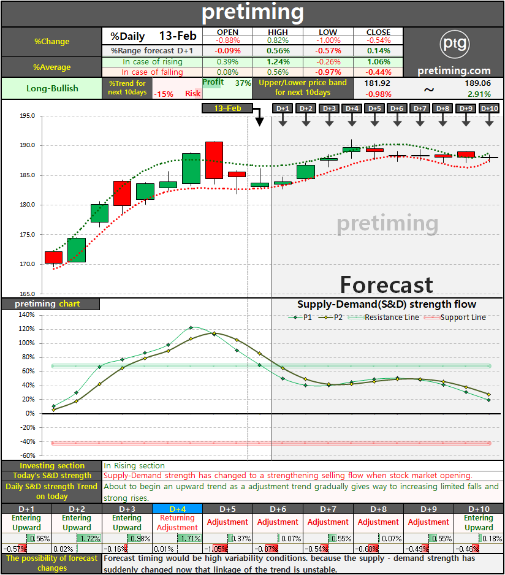Click the P2 legend entry
The width and height of the screenshot is (505, 575).
pos(330,317)
